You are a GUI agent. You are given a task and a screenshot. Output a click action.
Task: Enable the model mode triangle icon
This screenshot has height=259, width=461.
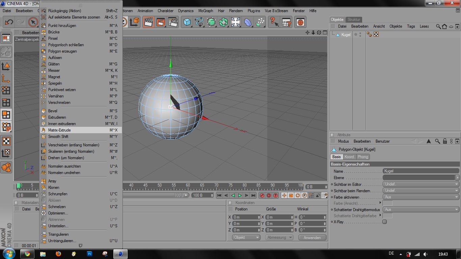click(6, 66)
